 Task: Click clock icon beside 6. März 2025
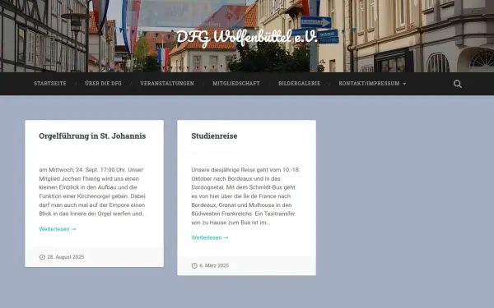click(x=194, y=265)
